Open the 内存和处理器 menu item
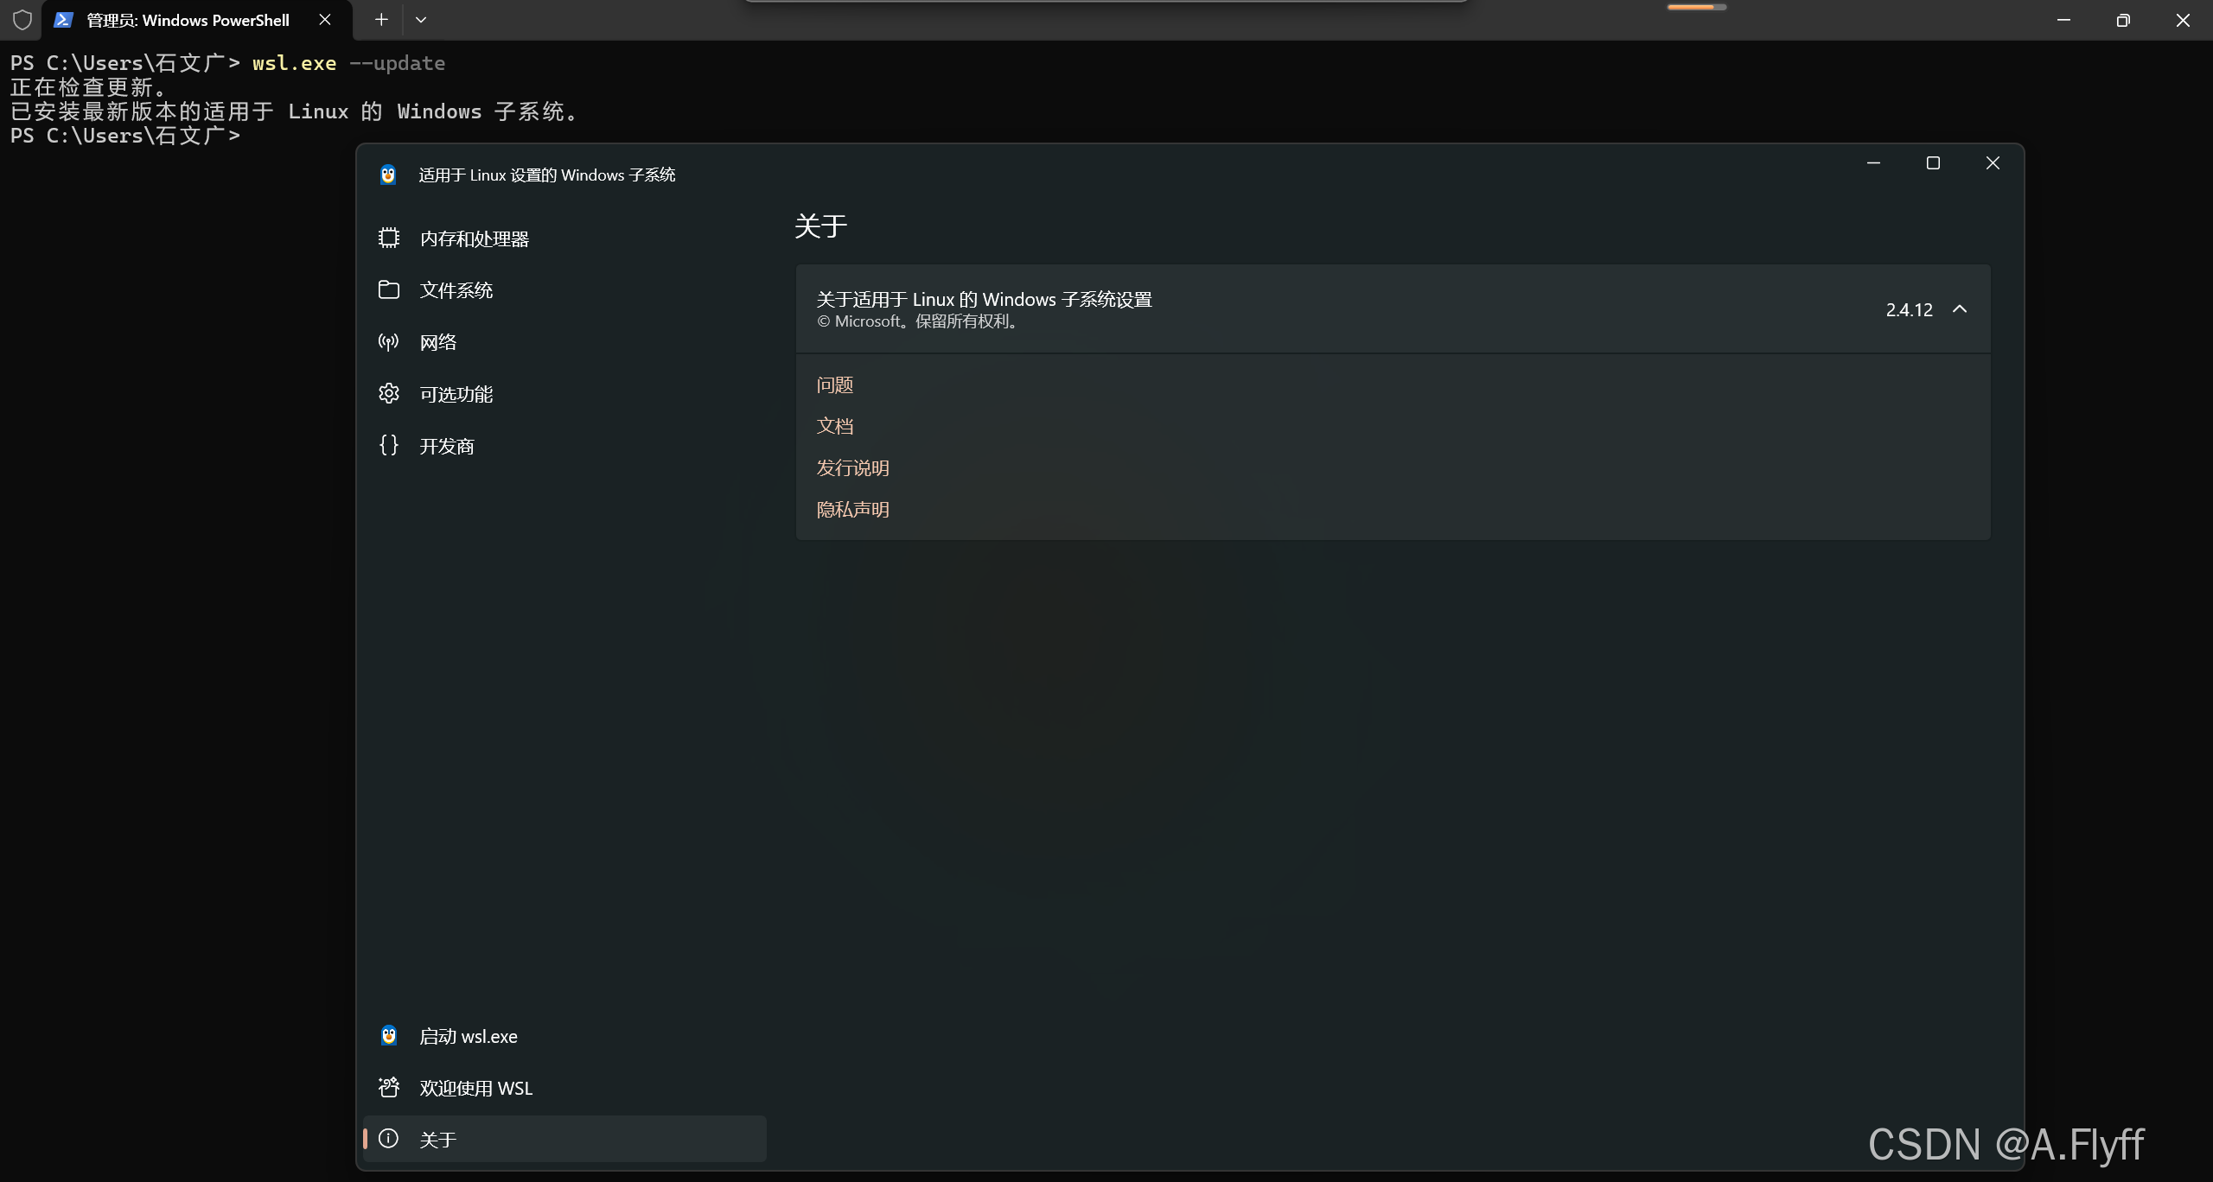 [x=475, y=239]
